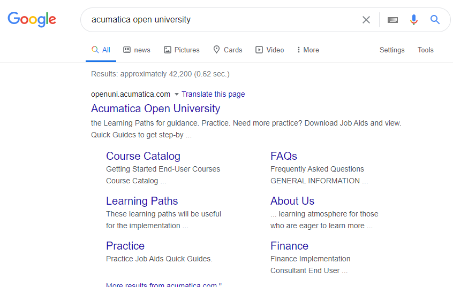Open the Practice sitelink

tap(125, 246)
